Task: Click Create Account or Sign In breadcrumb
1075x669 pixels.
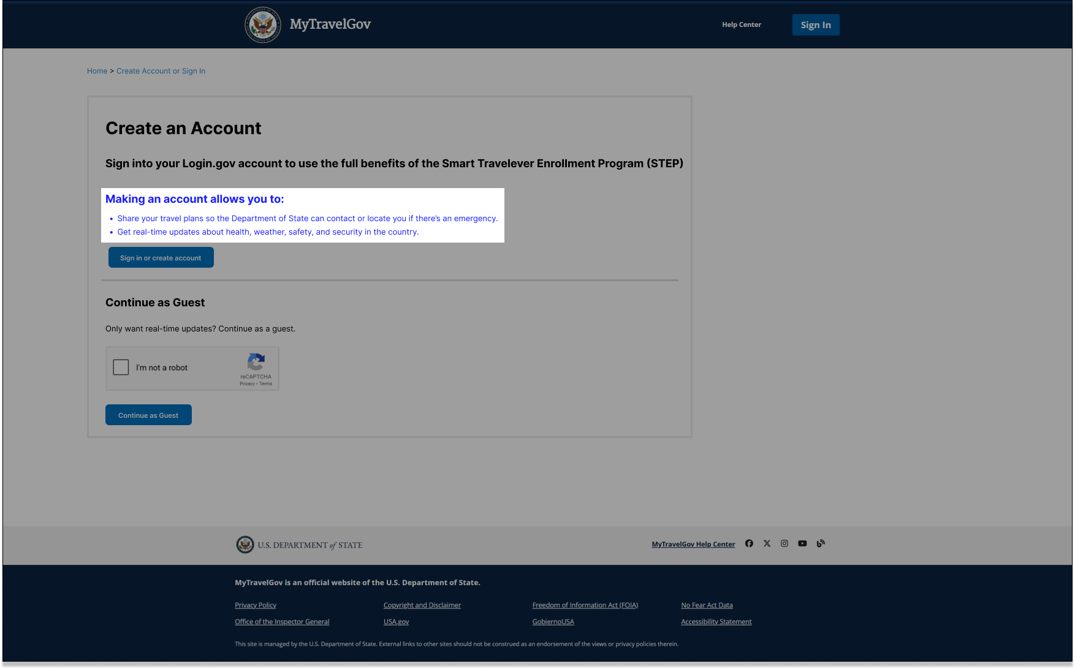Action: pos(161,71)
